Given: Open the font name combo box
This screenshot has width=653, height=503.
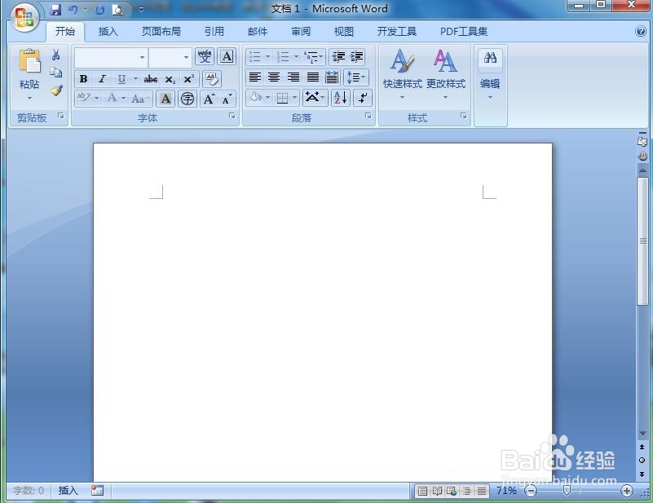Looking at the screenshot, I should coord(111,57).
